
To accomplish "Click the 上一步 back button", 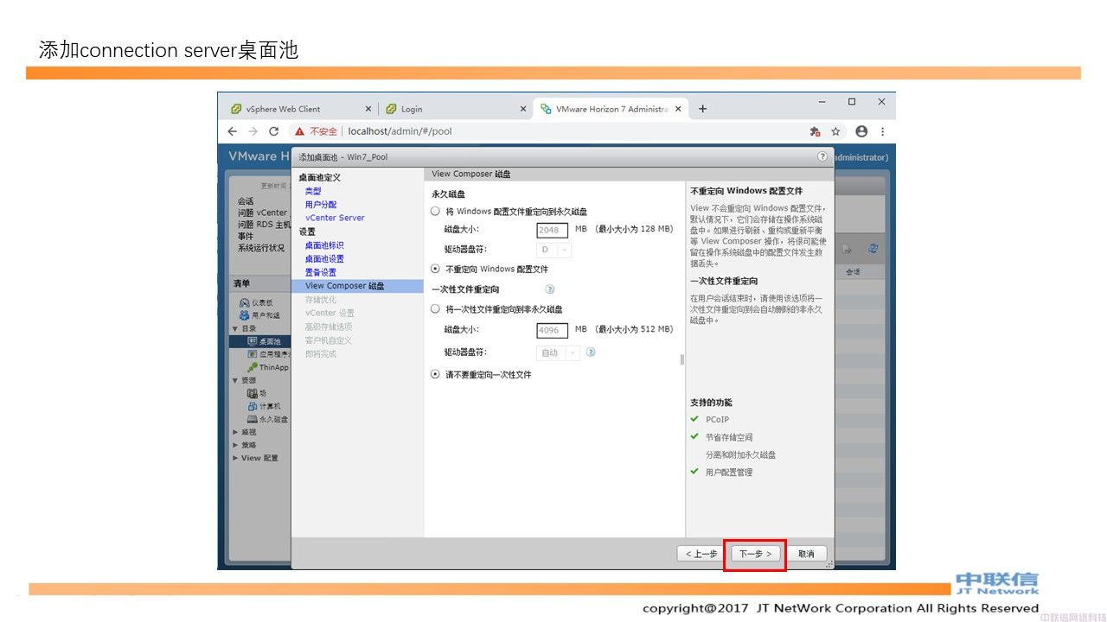I will pyautogui.click(x=701, y=554).
